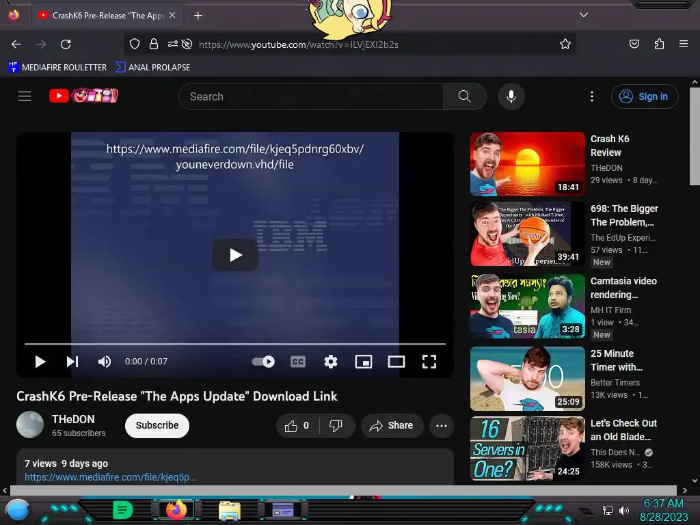This screenshot has width=700, height=525.
Task: Open THeDON channel avatar
Action: 30,425
